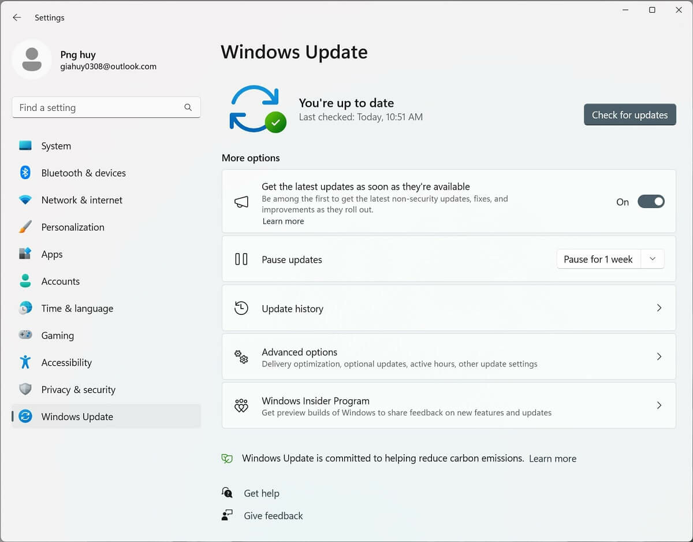
Task: Select the Windows Update sidebar icon
Action: [25, 417]
